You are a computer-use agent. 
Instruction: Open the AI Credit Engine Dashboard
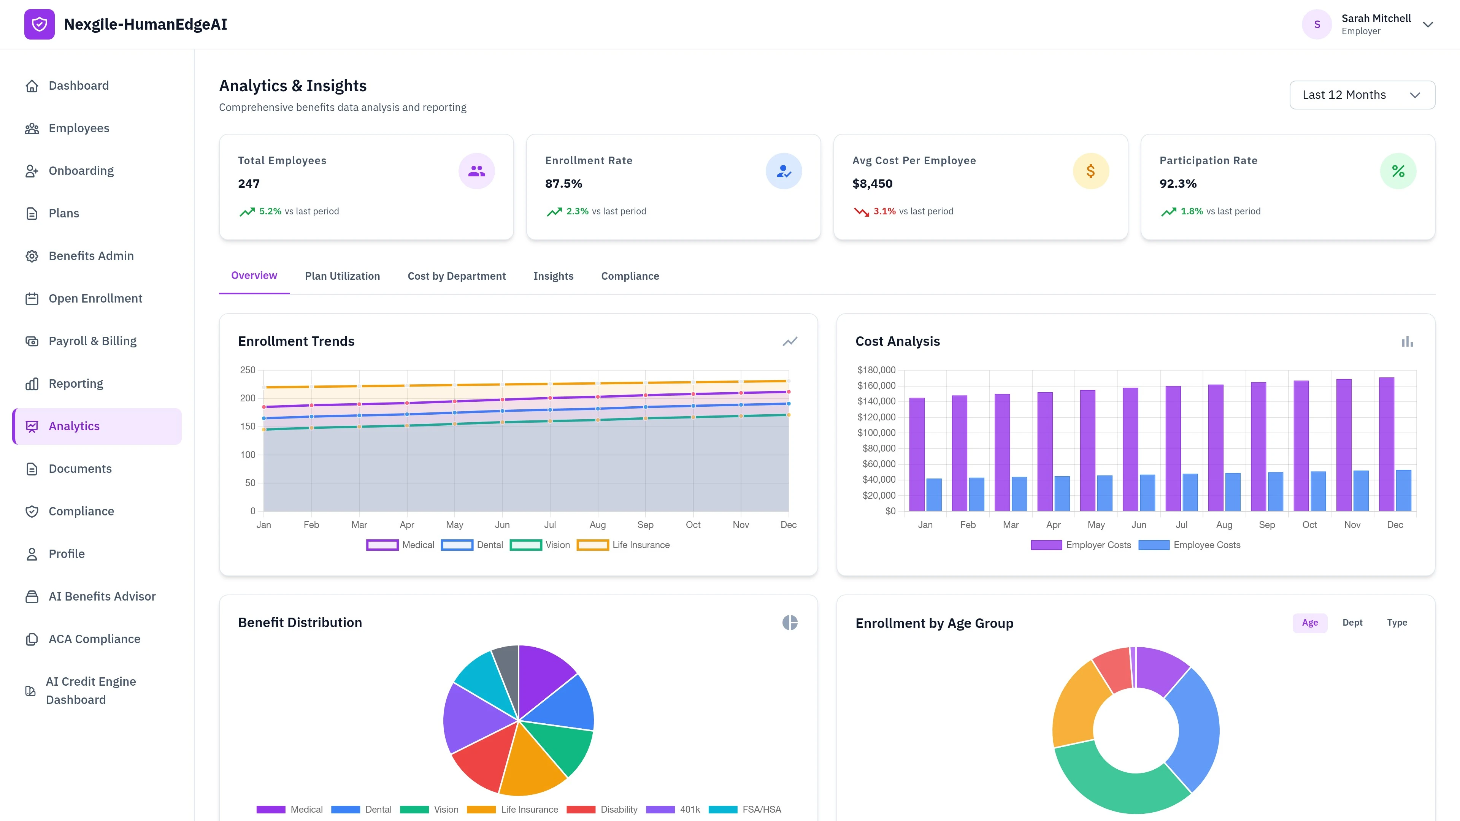coord(91,690)
